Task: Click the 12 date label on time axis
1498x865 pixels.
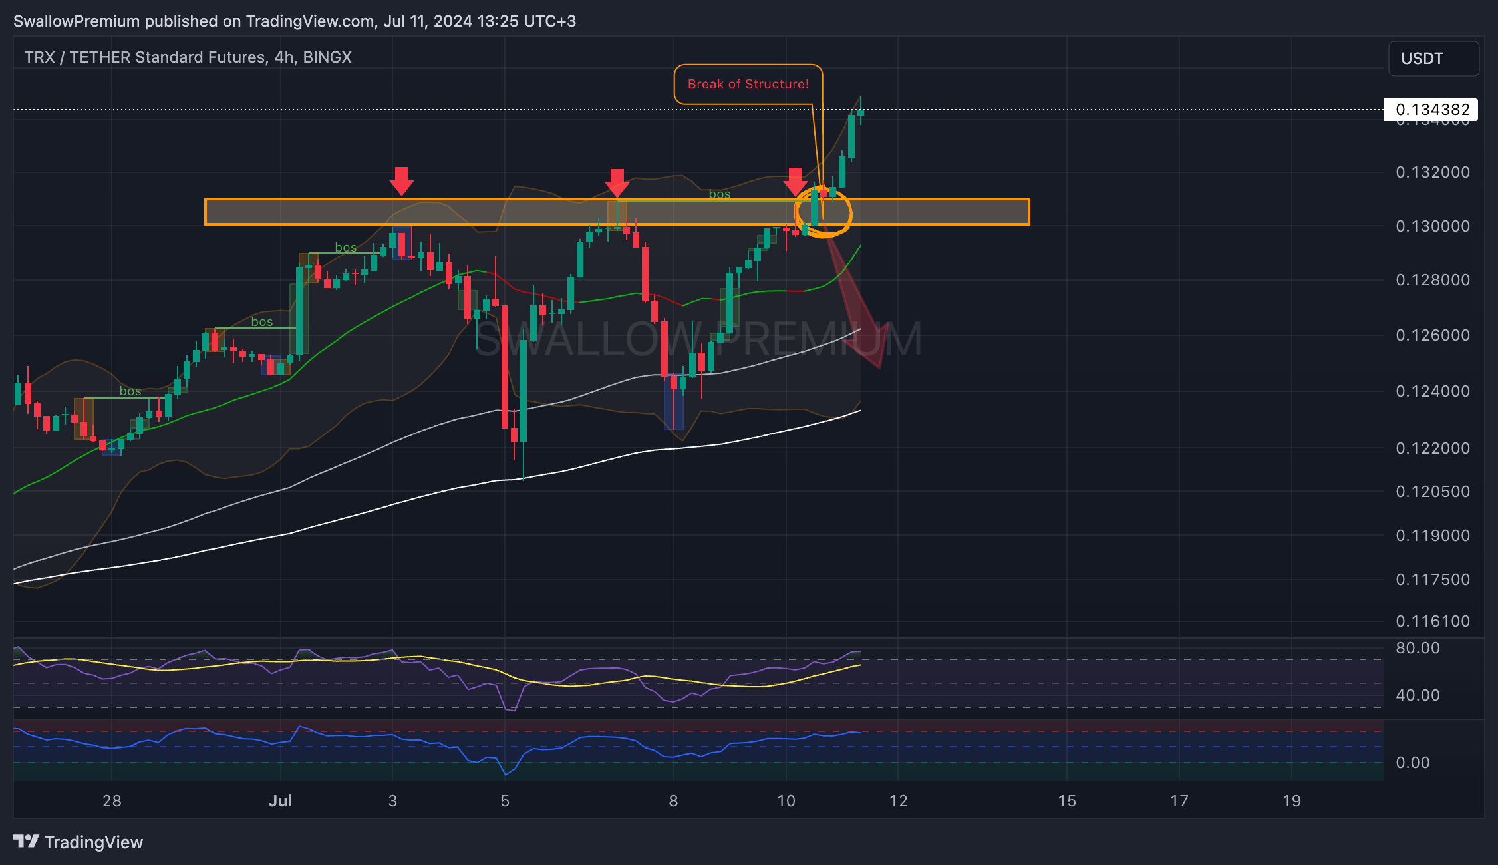Action: [899, 801]
